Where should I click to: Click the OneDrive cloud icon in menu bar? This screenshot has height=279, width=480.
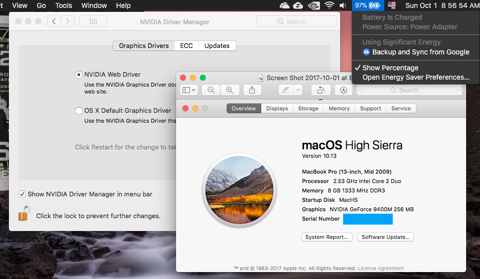coord(285,5)
